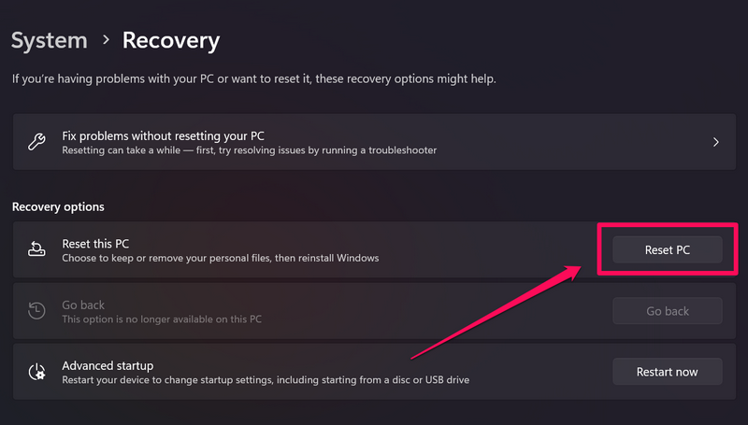The image size is (748, 425).
Task: Click the 'Resetting can take a while' subtitle
Action: click(249, 150)
